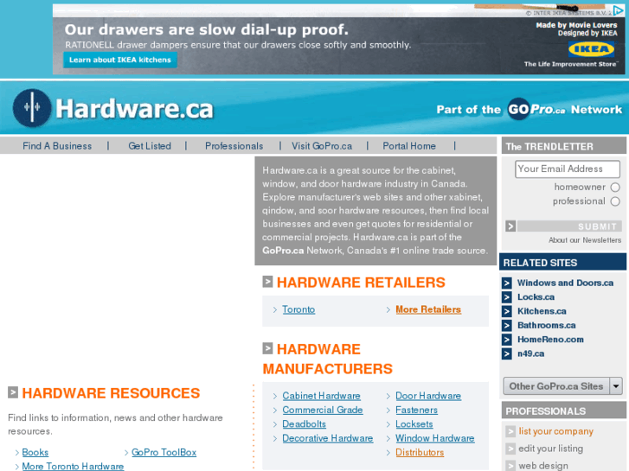Click the Hardware.ca site title text

(x=134, y=109)
